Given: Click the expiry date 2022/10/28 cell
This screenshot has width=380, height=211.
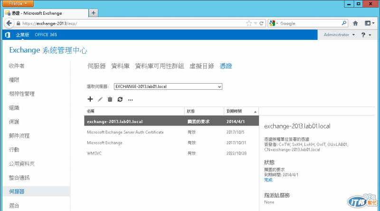Looking at the screenshot, I should click(237, 153).
